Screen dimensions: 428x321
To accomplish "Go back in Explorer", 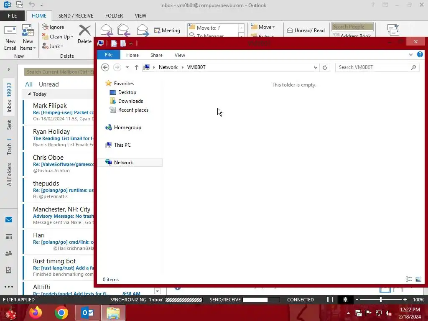I will pyautogui.click(x=105, y=67).
